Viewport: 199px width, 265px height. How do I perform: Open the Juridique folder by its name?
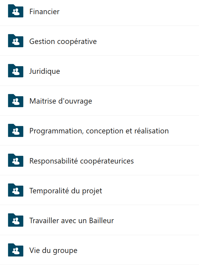coord(45,71)
